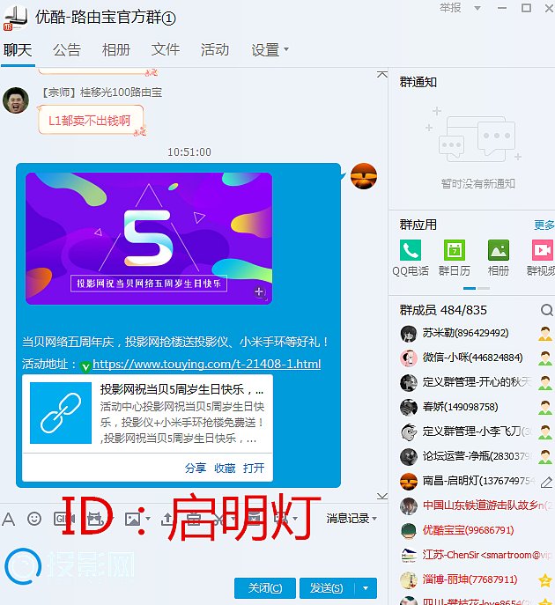The image size is (555, 605).
Task: Switch to the 文件 tab
Action: pos(166,50)
